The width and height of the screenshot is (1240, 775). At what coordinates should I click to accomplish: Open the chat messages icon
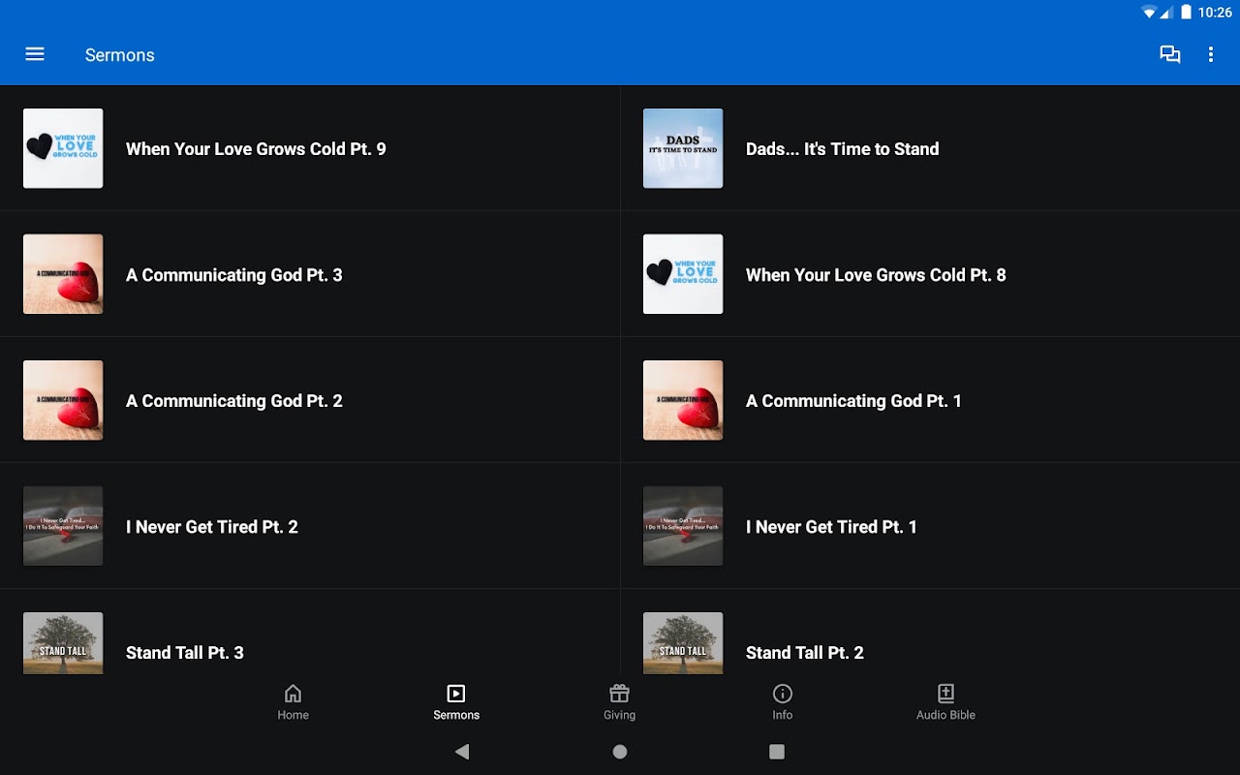coord(1170,54)
